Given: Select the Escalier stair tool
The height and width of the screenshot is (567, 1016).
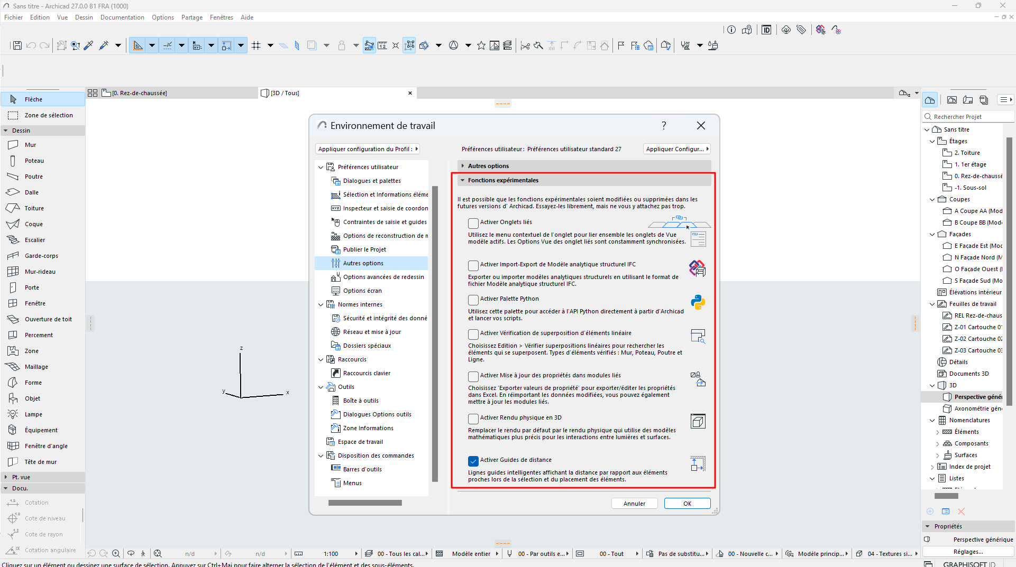Looking at the screenshot, I should click(34, 240).
